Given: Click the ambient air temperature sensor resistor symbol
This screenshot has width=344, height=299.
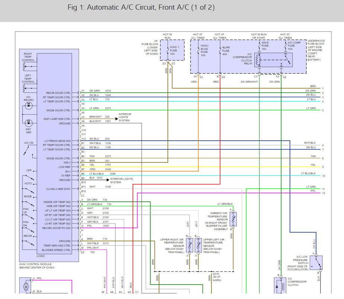Looking at the screenshot, I should pos(233,219).
